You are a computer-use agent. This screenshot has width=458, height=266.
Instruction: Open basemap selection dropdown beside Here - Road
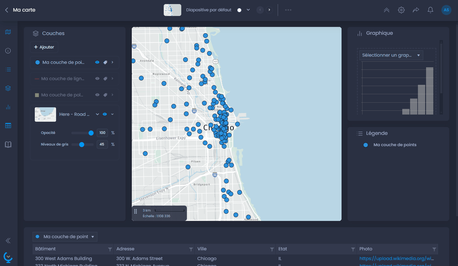pos(97,114)
